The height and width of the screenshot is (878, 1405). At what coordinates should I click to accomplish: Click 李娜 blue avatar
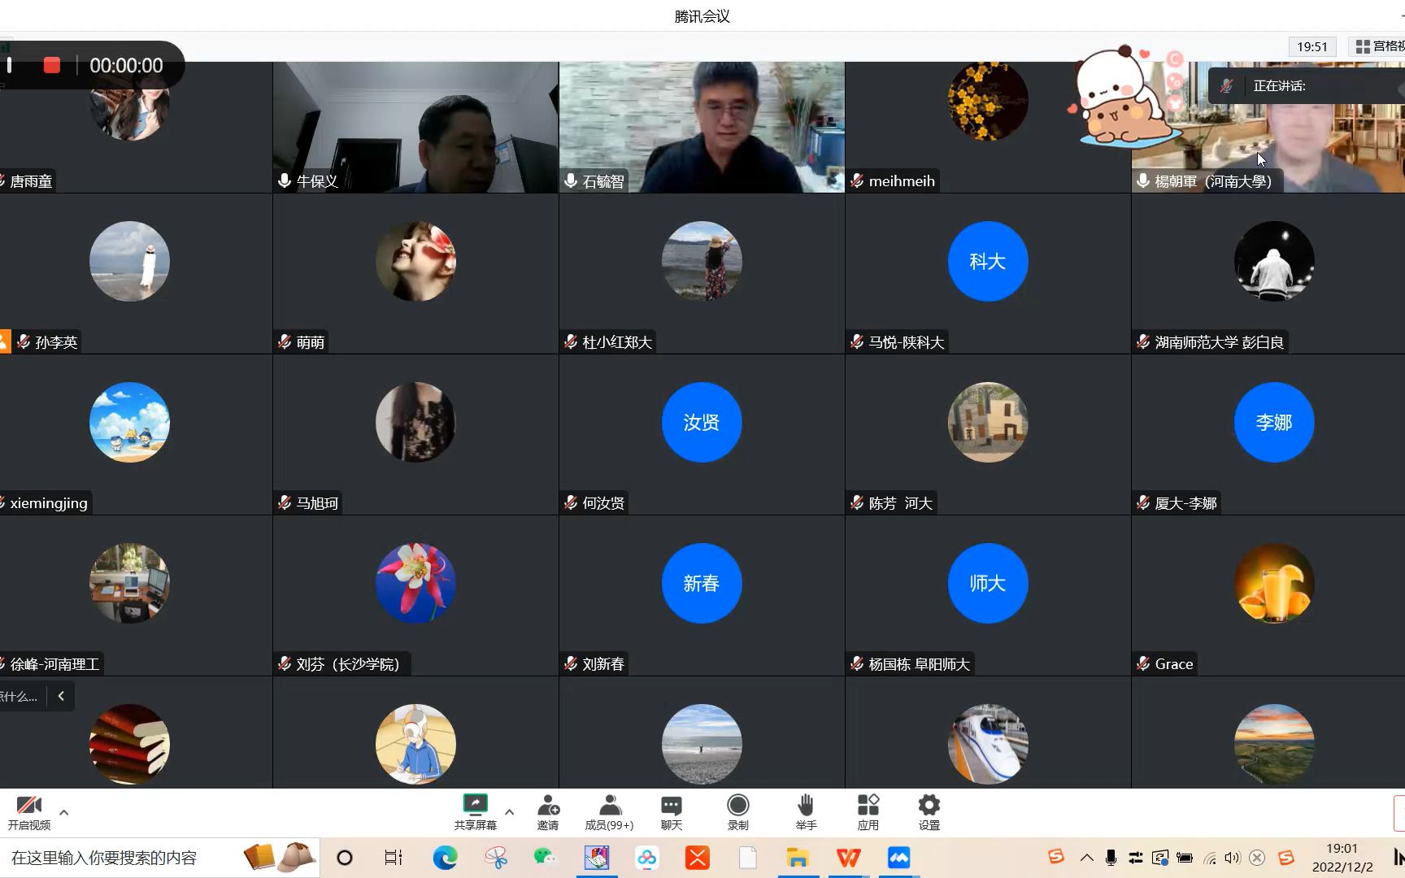tap(1274, 422)
